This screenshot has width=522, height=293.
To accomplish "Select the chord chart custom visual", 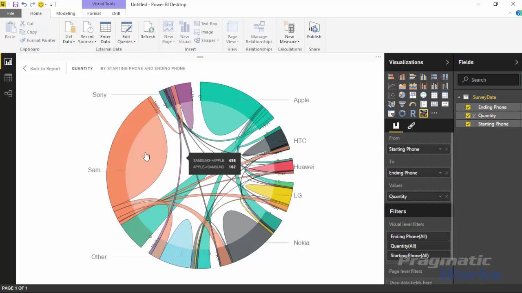I will 423,114.
